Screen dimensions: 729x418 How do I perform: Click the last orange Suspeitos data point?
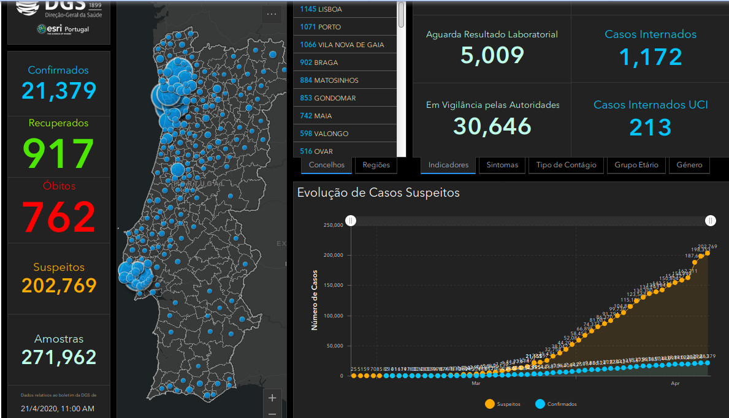[x=707, y=253]
